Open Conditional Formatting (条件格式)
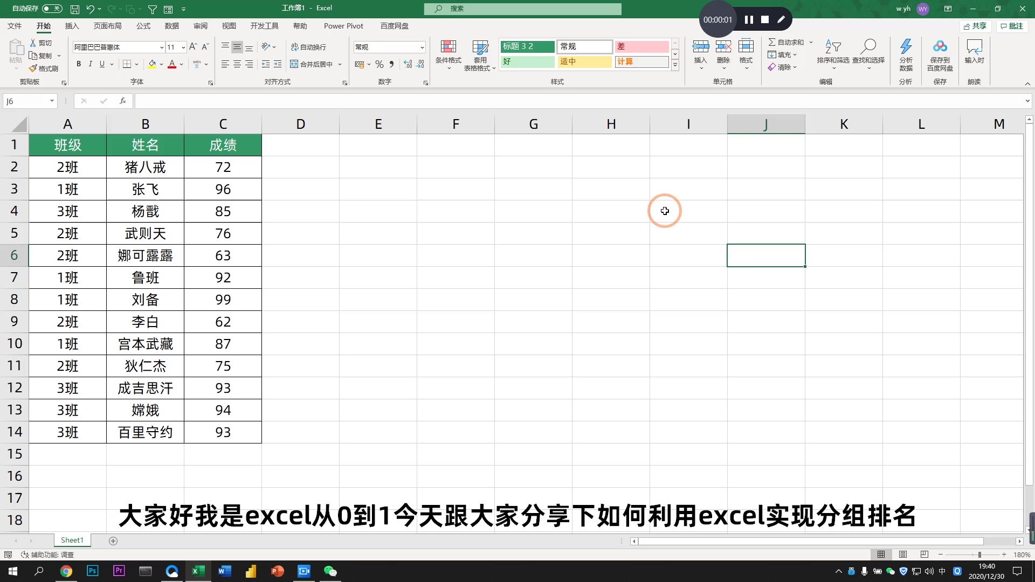 (x=448, y=55)
